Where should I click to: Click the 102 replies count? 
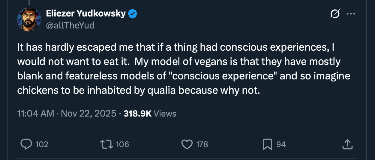pyautogui.click(x=42, y=144)
